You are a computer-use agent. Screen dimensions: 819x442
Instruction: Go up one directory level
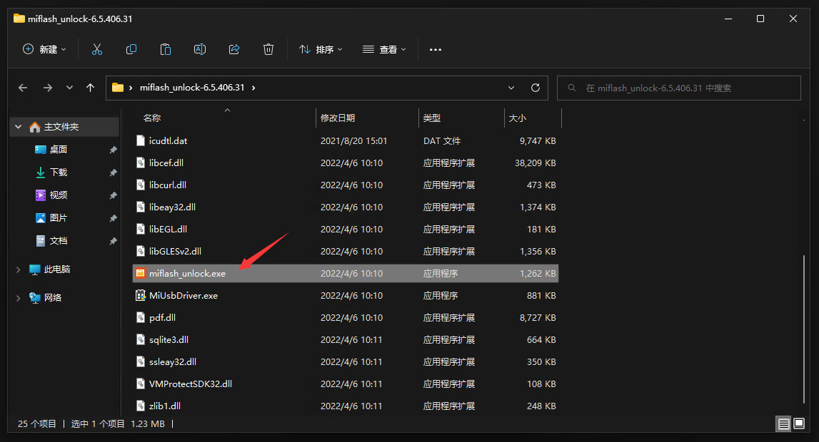point(90,88)
